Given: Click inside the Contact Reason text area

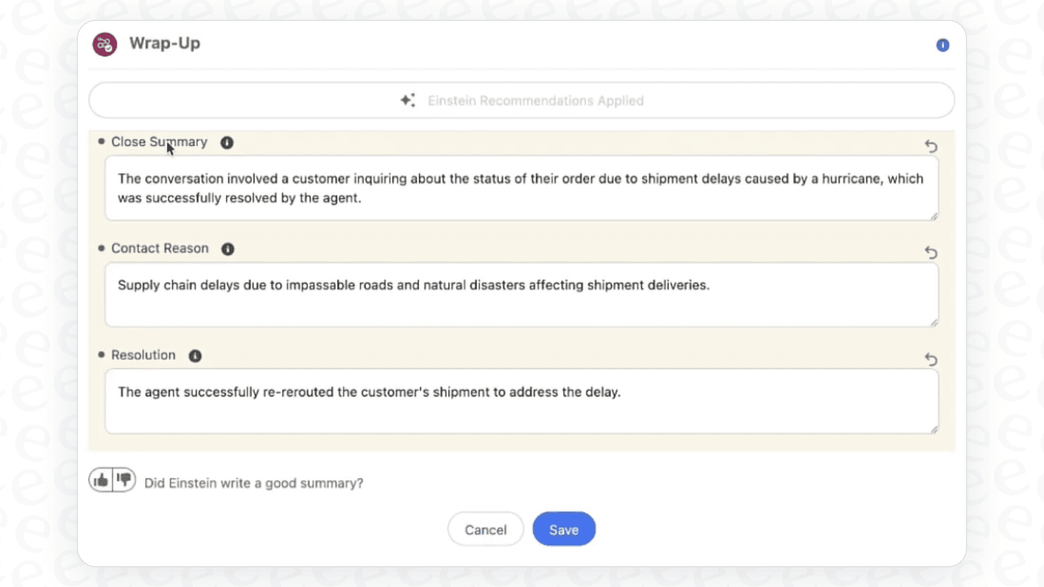Looking at the screenshot, I should [522, 294].
